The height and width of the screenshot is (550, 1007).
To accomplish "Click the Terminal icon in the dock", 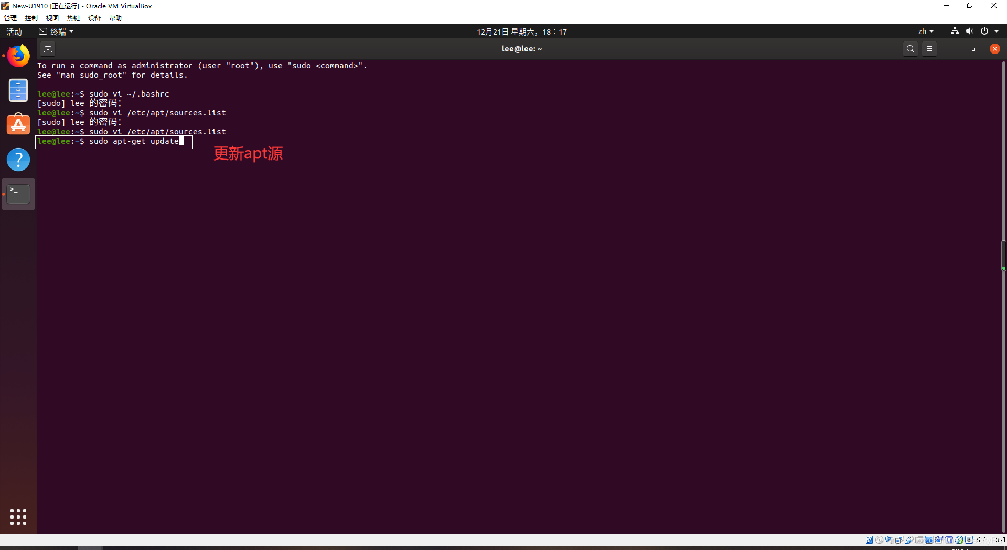I will click(x=18, y=194).
